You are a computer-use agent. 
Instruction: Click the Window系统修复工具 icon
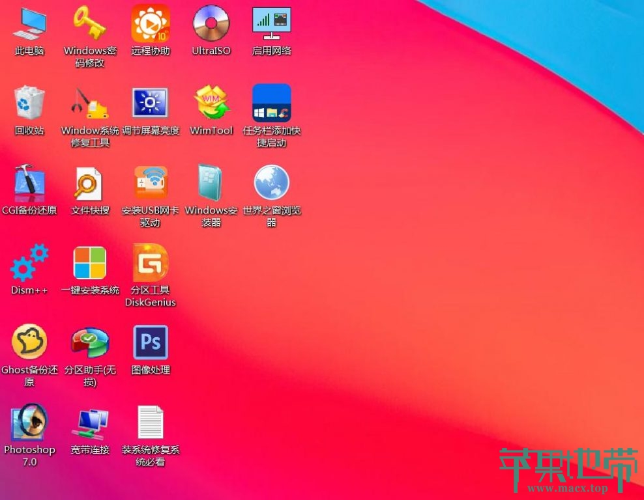90,104
